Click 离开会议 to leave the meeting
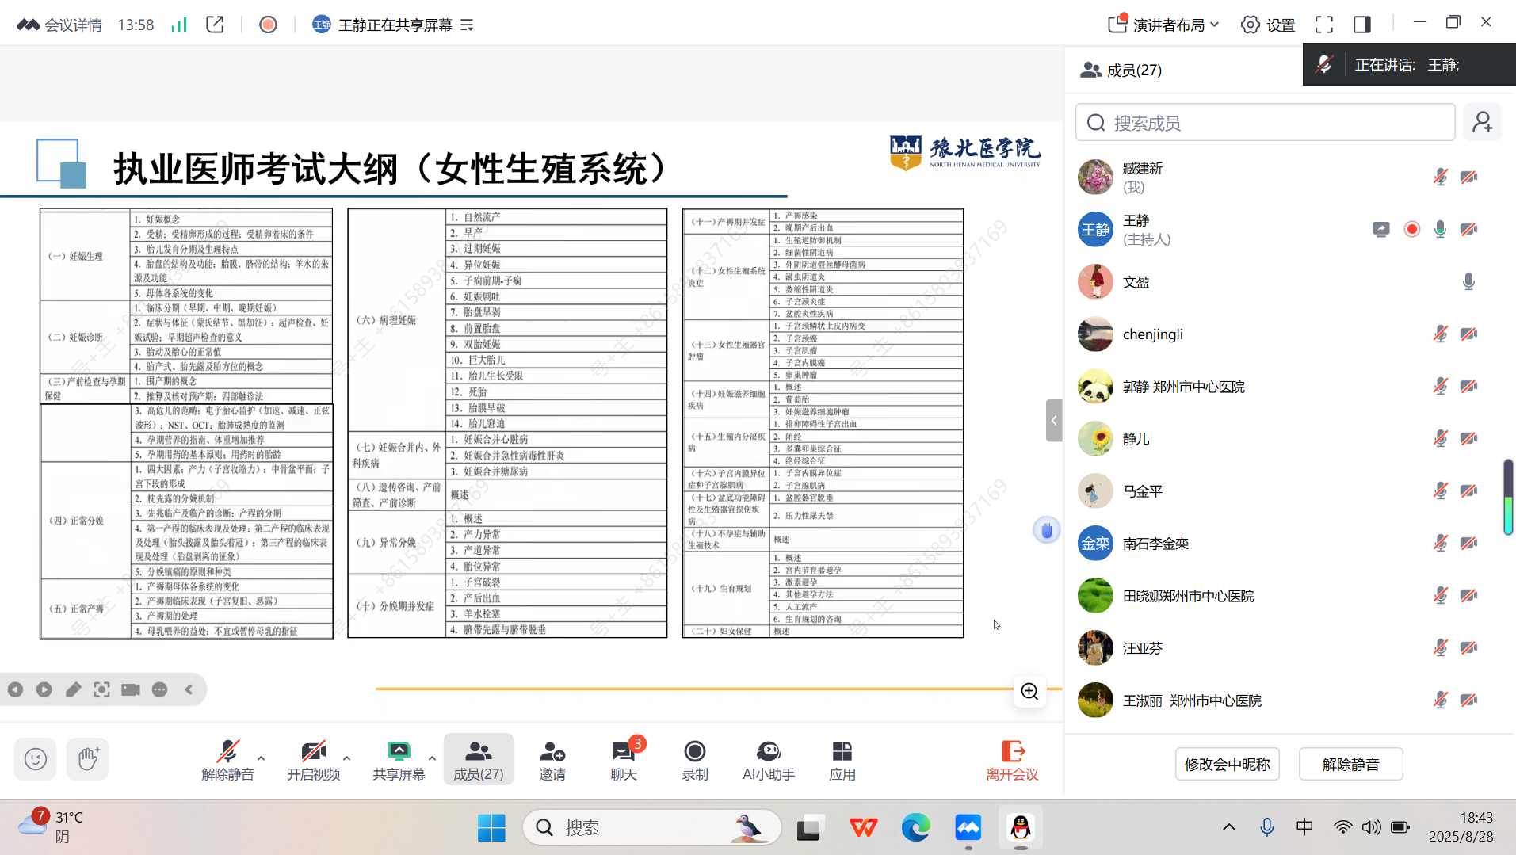 point(1011,759)
